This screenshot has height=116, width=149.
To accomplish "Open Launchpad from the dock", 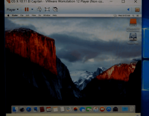I will [x=22, y=109].
